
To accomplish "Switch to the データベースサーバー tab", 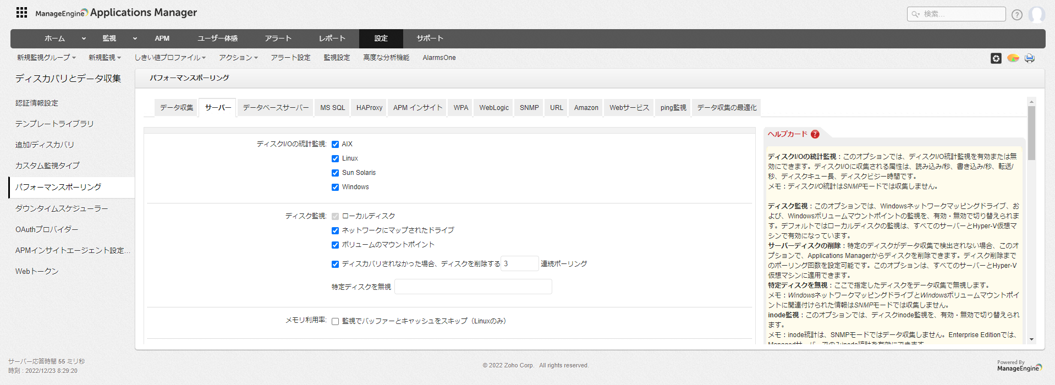I will pos(276,108).
